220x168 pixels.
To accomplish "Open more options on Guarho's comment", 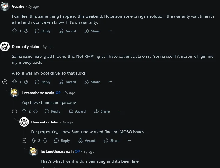I will coord(110,31).
